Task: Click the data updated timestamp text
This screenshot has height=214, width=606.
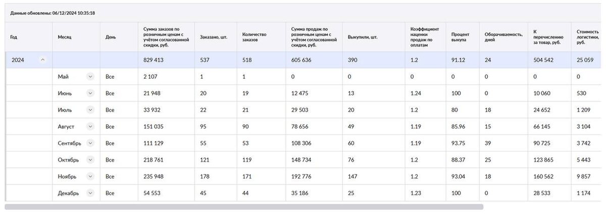Action: point(53,13)
